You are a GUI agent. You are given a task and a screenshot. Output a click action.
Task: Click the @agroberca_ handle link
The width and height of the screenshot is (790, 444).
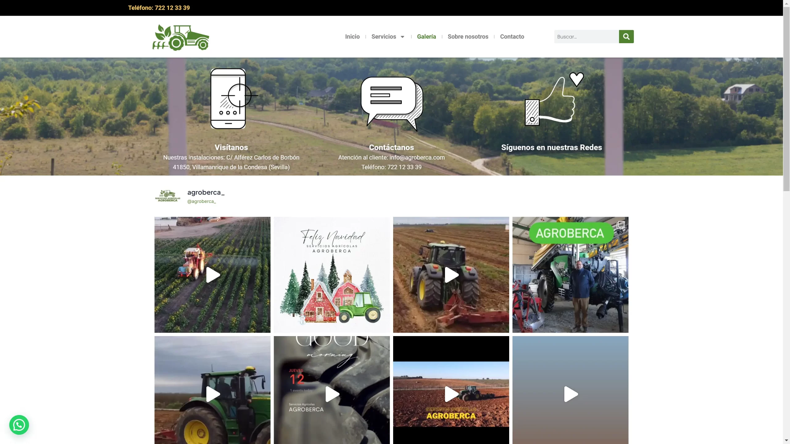coord(202,201)
